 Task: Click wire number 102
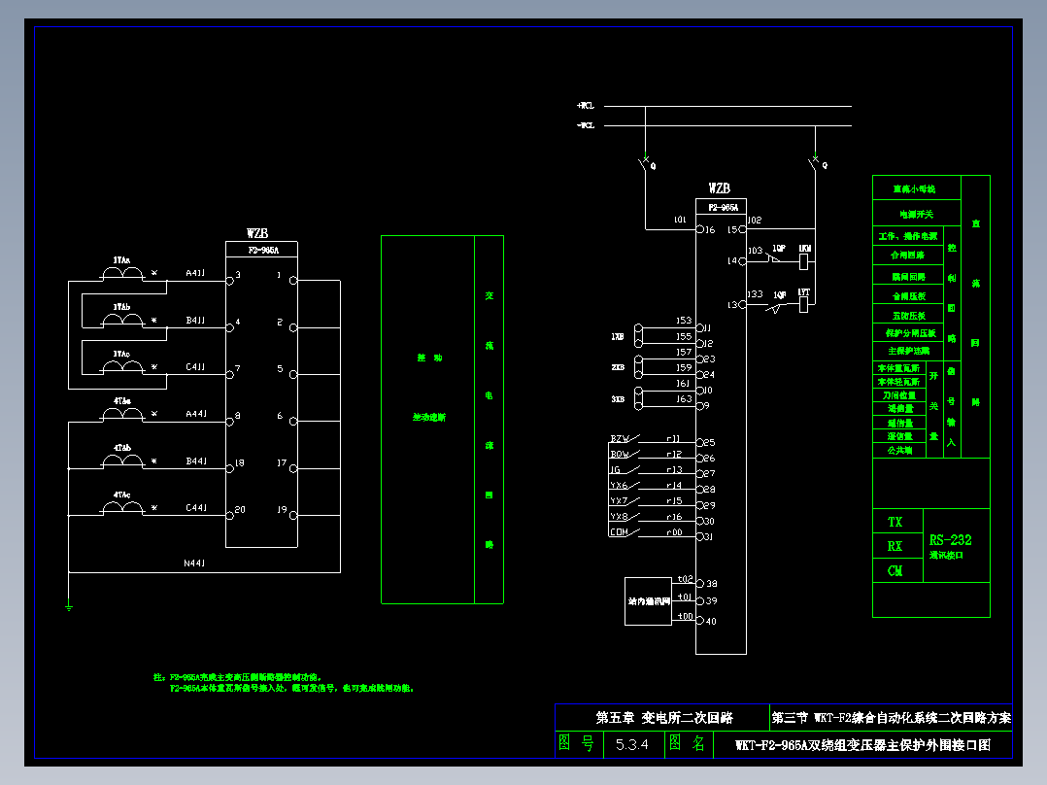tap(755, 220)
